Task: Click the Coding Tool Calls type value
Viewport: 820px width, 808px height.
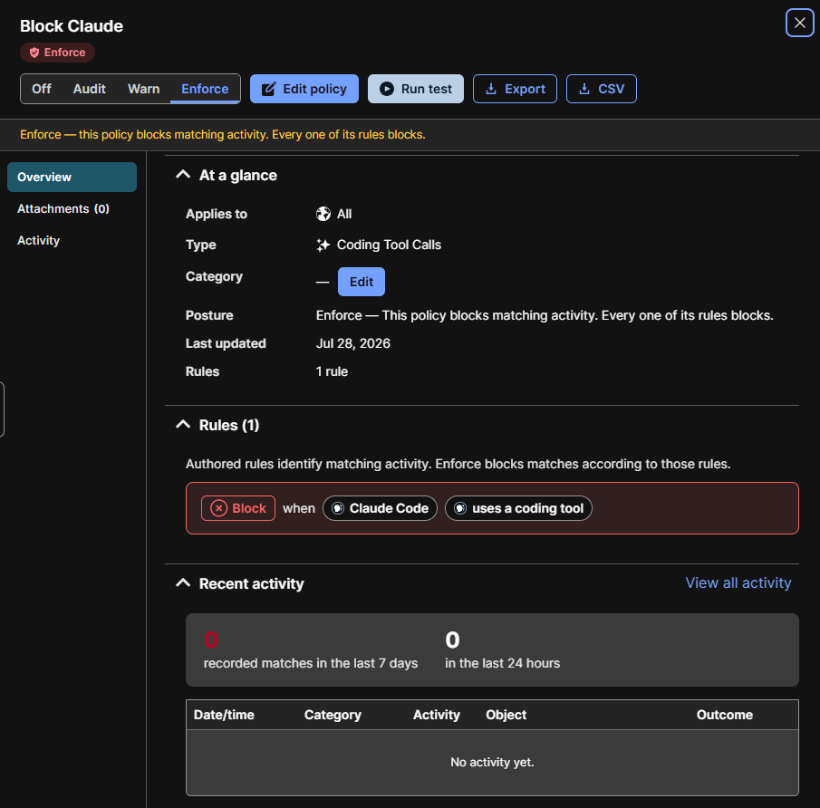Action: pyautogui.click(x=389, y=245)
